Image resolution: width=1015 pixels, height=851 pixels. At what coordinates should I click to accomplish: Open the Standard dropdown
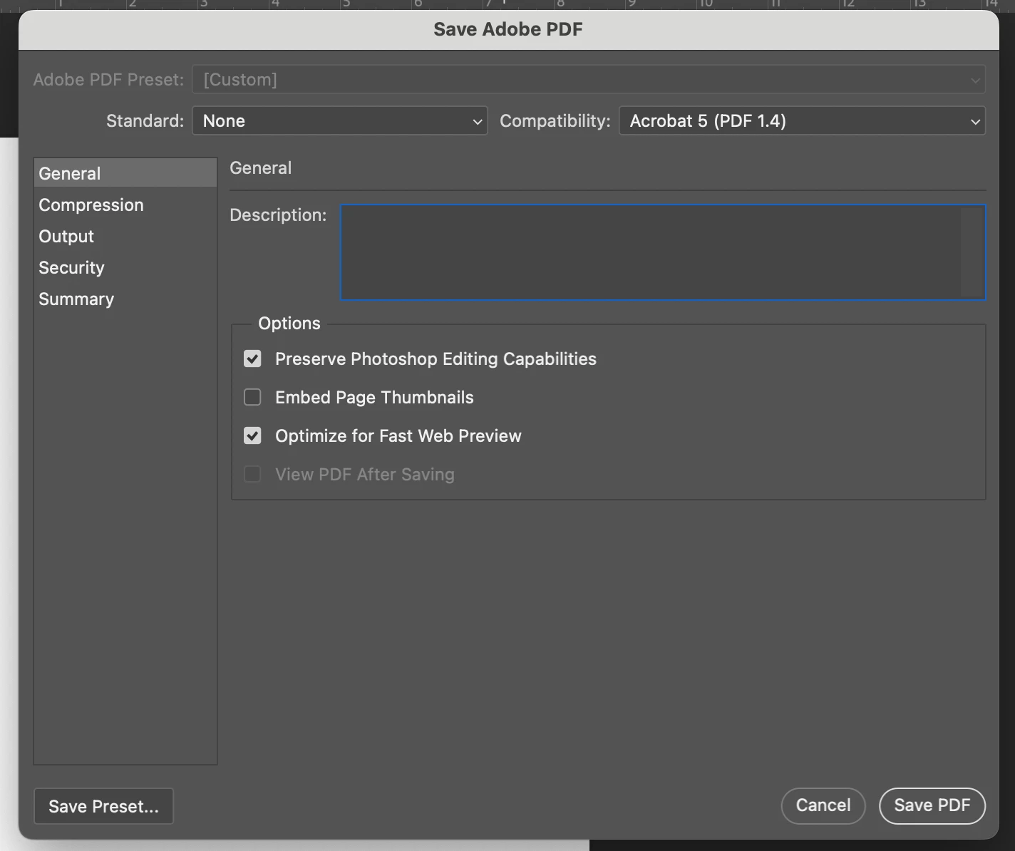[x=339, y=120]
